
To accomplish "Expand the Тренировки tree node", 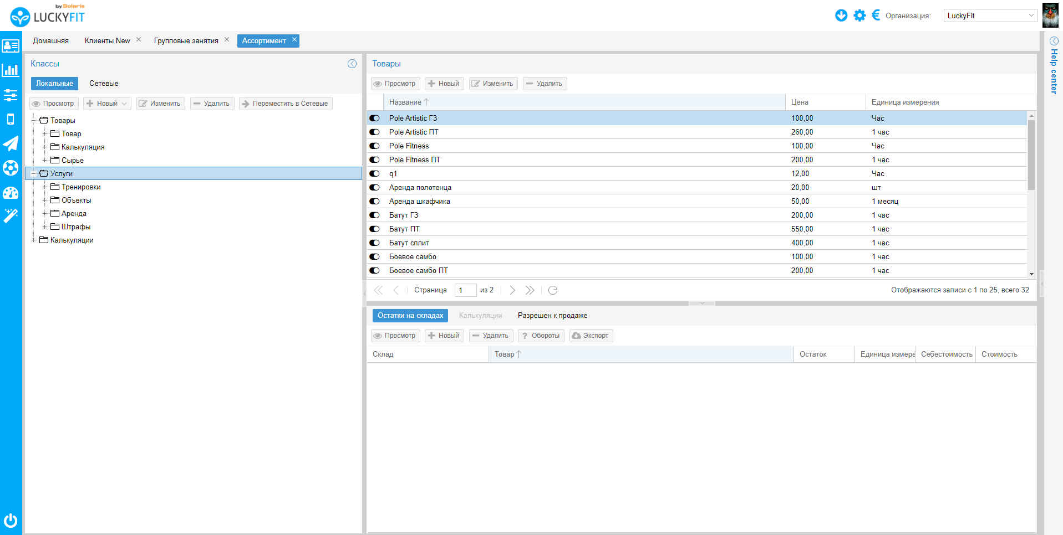I will coord(45,187).
